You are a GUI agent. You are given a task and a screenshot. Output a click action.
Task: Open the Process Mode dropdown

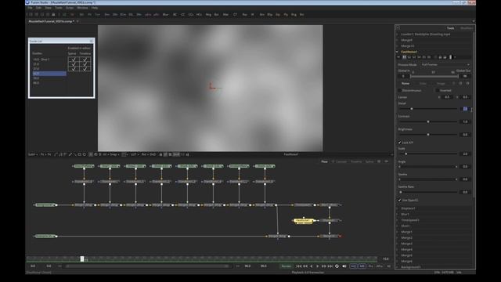point(445,64)
